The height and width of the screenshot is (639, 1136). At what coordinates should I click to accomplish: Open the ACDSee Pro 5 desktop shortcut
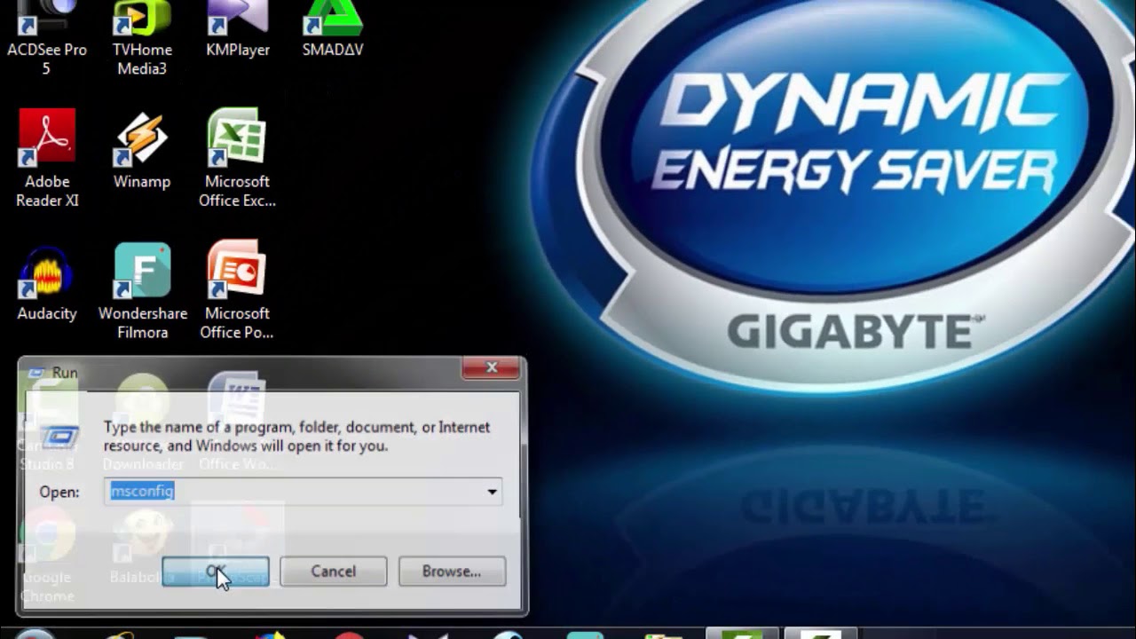[47, 38]
